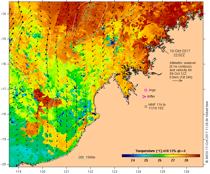This screenshot has height=174, width=210.
Task: Click the '200 1000m' bathymetry label
Action: click(87, 157)
